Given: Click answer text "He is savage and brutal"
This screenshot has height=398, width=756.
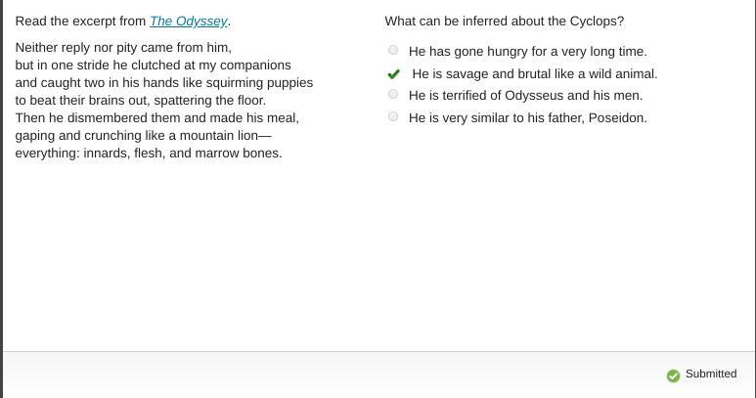Looking at the screenshot, I should (x=534, y=73).
